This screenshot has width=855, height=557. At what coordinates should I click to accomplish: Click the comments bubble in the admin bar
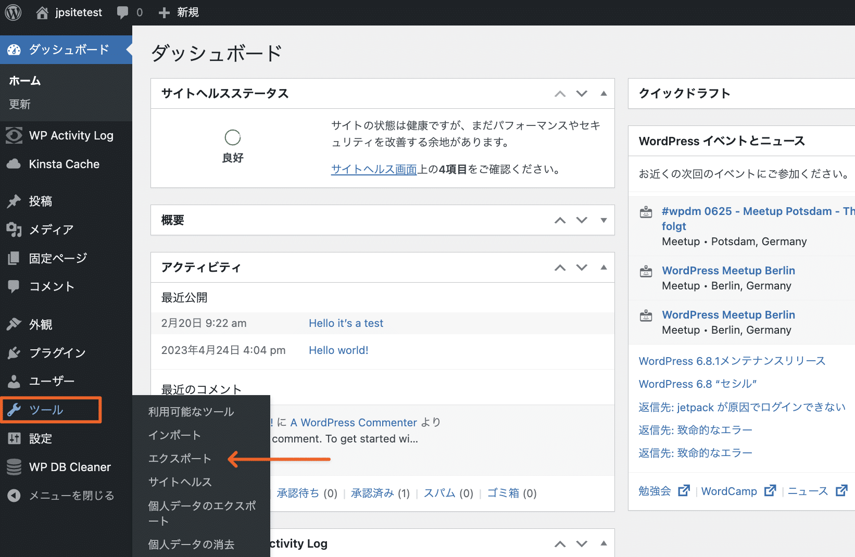tap(122, 12)
